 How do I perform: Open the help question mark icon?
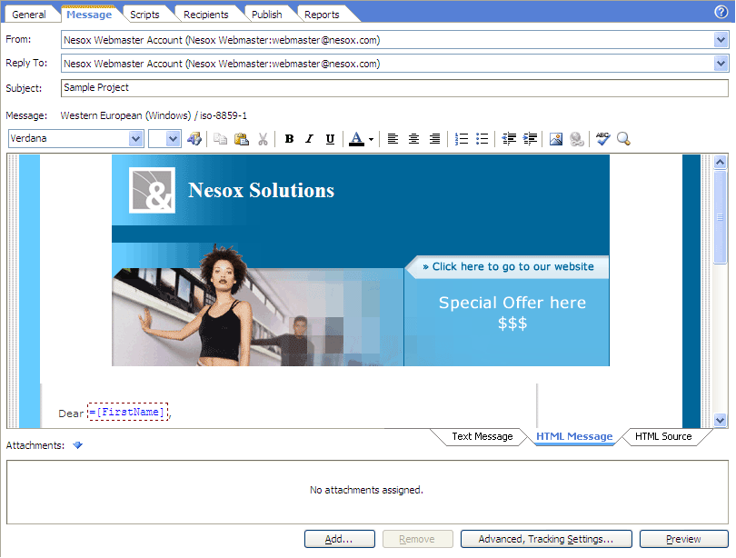coord(721,12)
